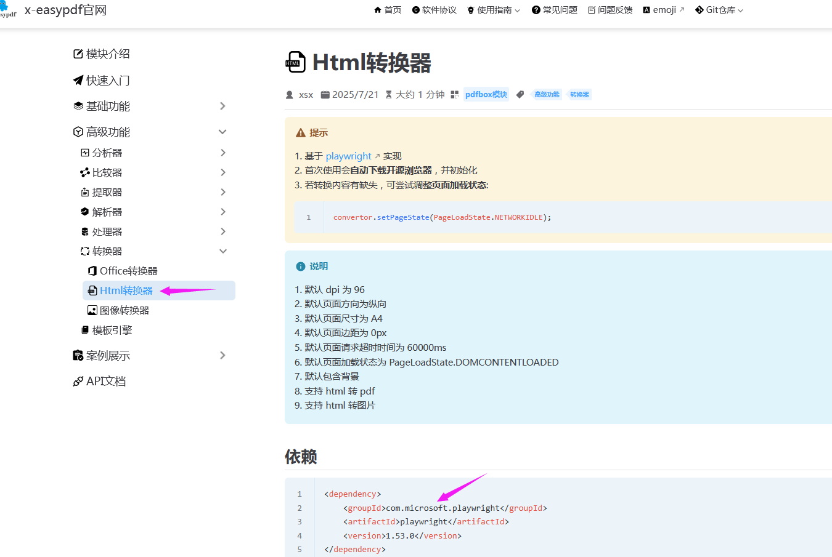This screenshot has width=832, height=557.
Task: Expand the 案例展示 section chevron
Action: pyautogui.click(x=222, y=356)
